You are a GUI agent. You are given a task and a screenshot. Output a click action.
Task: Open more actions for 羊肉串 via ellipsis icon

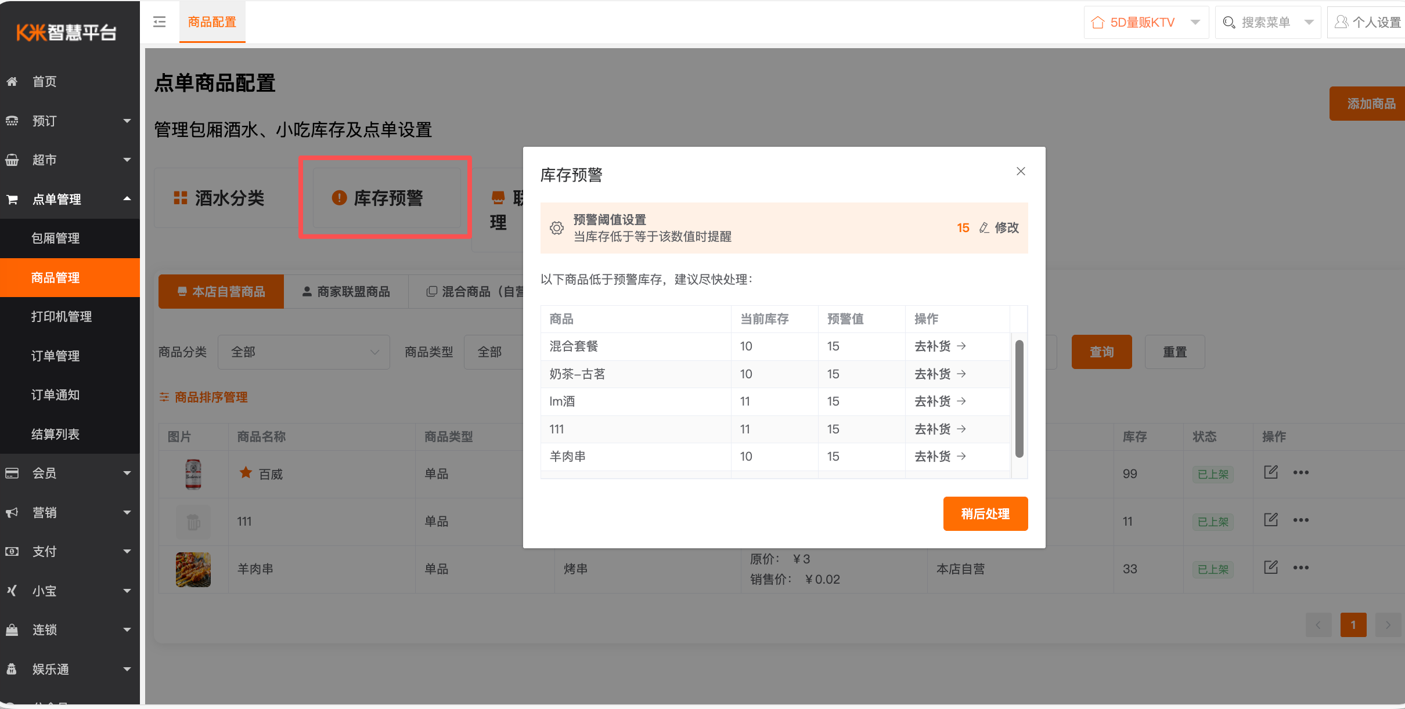click(1301, 568)
